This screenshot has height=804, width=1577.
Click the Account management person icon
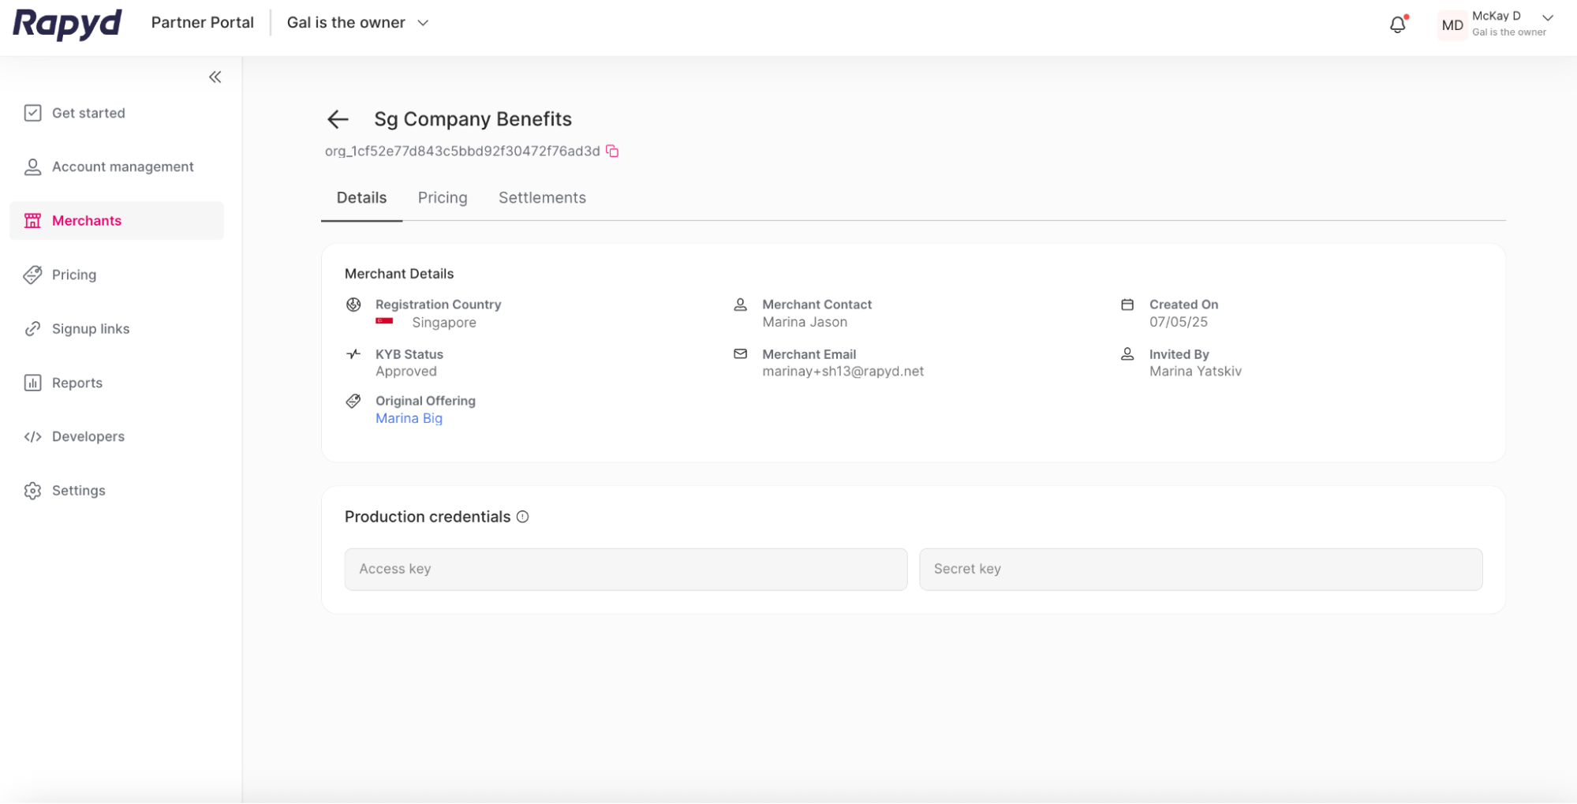pyautogui.click(x=32, y=166)
